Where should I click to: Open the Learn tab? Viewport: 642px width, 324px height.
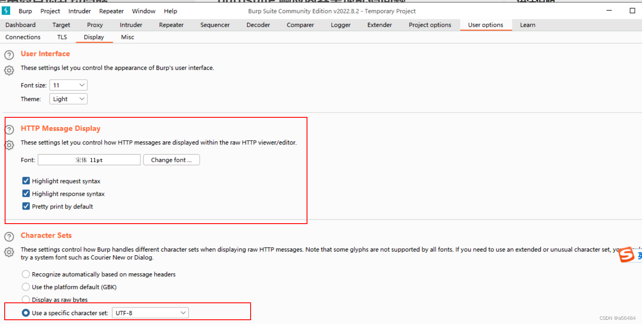tap(528, 25)
